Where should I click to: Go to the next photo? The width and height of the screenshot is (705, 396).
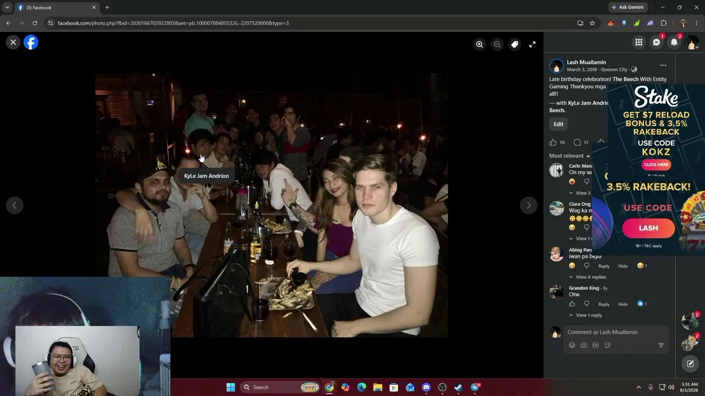click(529, 206)
